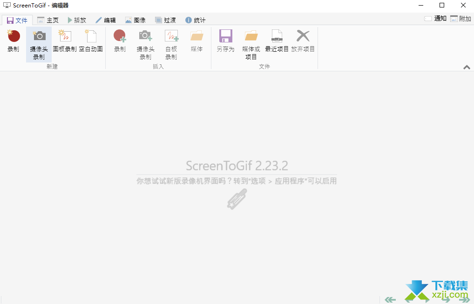The width and height of the screenshot is (474, 304).
Task: Switch to the 主页 tab
Action: pos(48,21)
